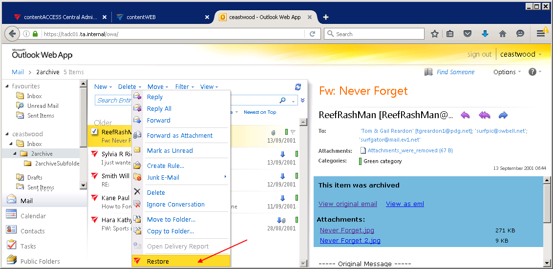
Task: Click the reply arrow icon in reading pane
Action: (x=465, y=115)
